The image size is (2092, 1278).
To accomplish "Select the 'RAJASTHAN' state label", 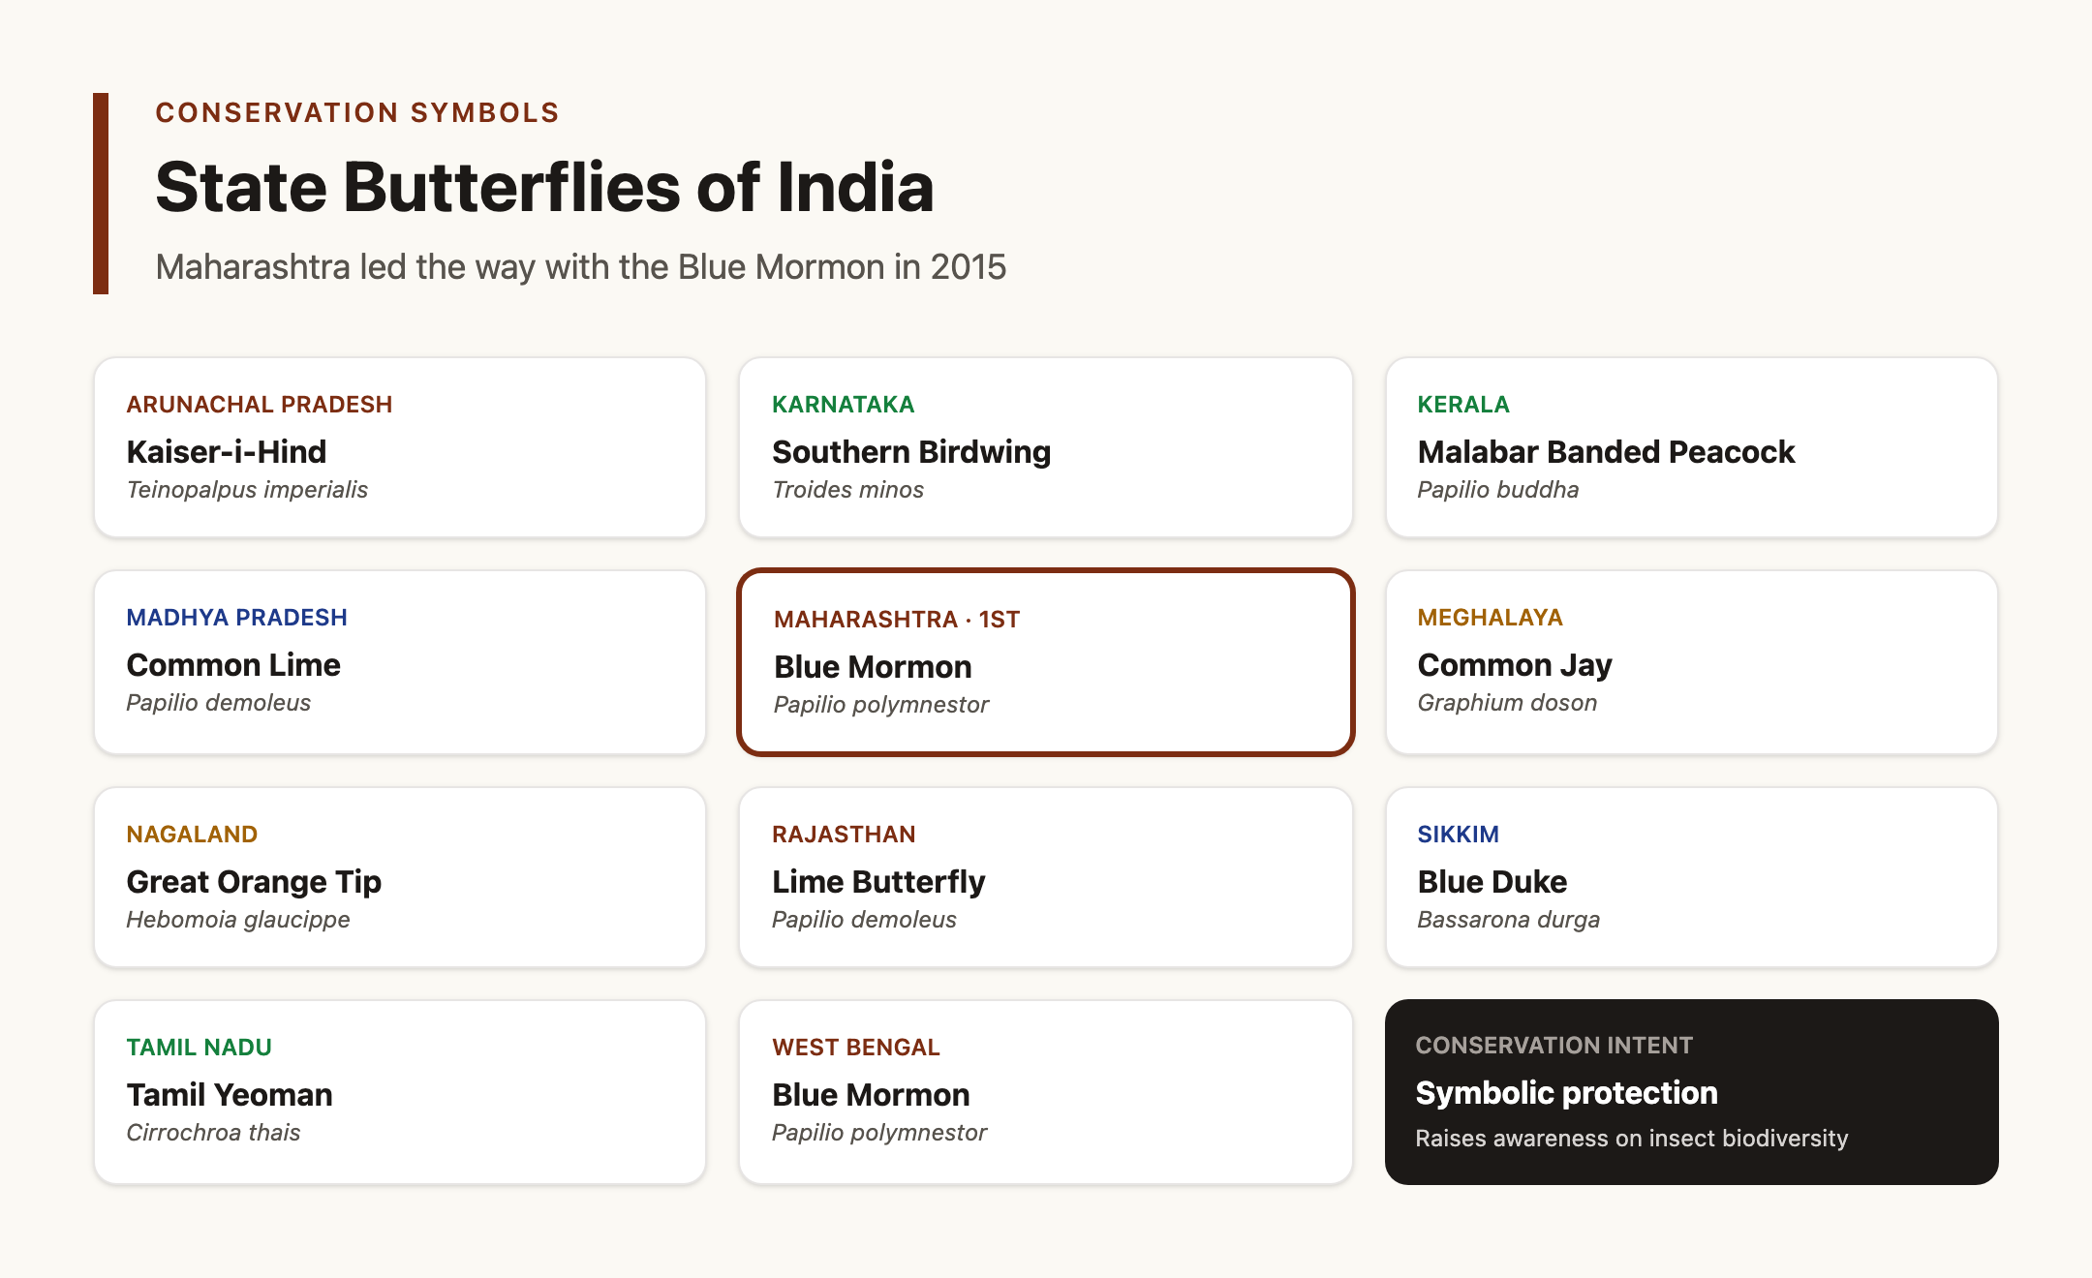I will 844,835.
